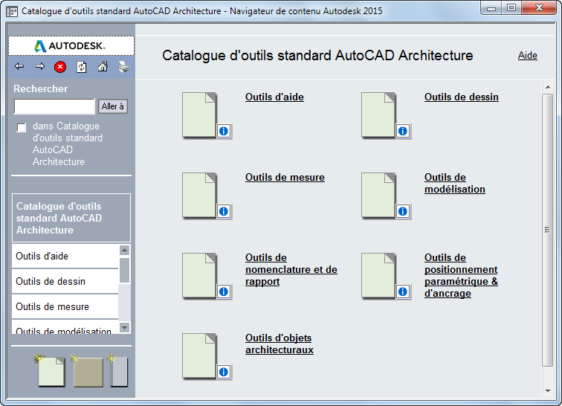The width and height of the screenshot is (562, 406).
Task: Click the new palette icon at bottom left
Action: pos(87,371)
